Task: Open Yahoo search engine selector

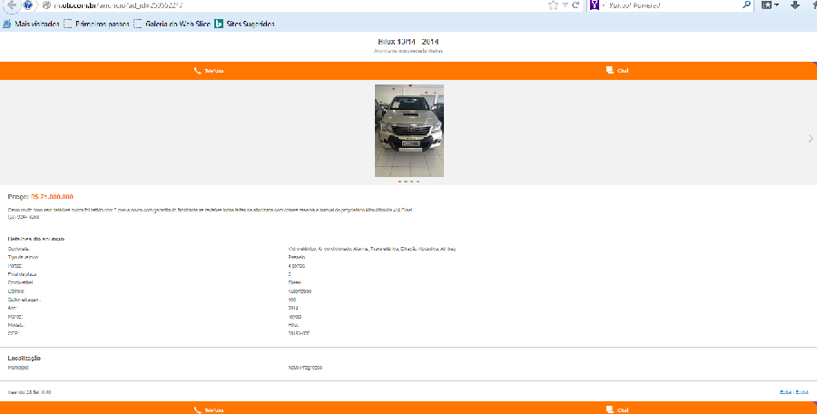Action: (596, 5)
